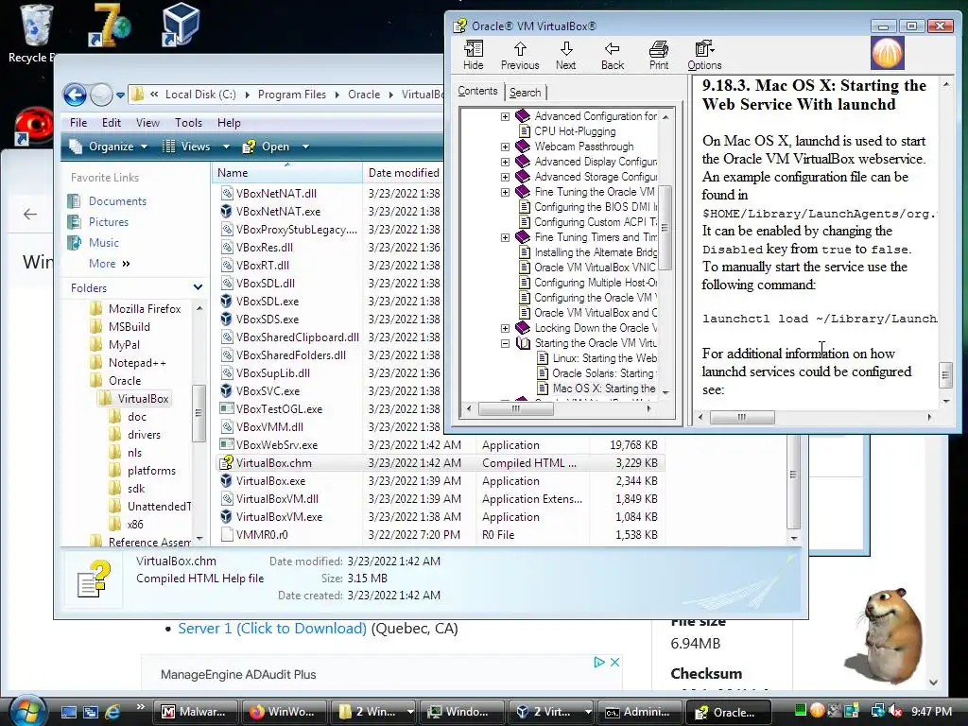The width and height of the screenshot is (968, 726).
Task: Open the VirtualBox cube desktop shortcut
Action: point(181,25)
